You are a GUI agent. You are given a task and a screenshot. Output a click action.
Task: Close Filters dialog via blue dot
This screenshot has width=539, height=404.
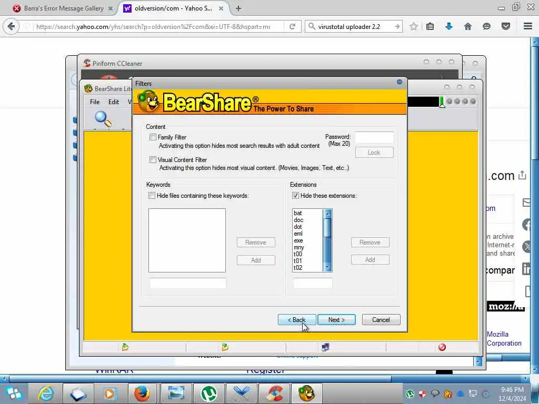click(400, 82)
